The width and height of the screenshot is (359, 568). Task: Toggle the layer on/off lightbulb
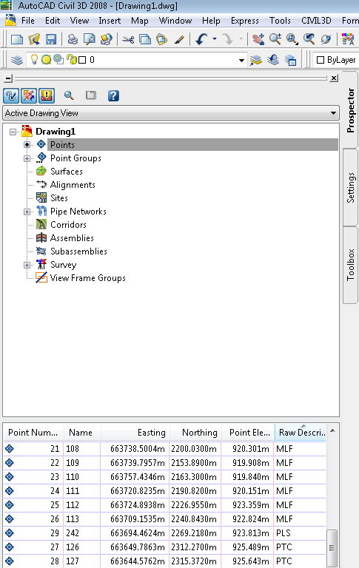click(x=34, y=59)
